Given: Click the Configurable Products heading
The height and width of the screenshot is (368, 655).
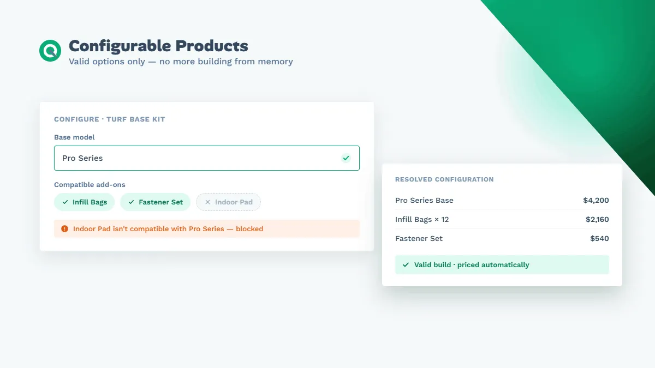Looking at the screenshot, I should (158, 46).
